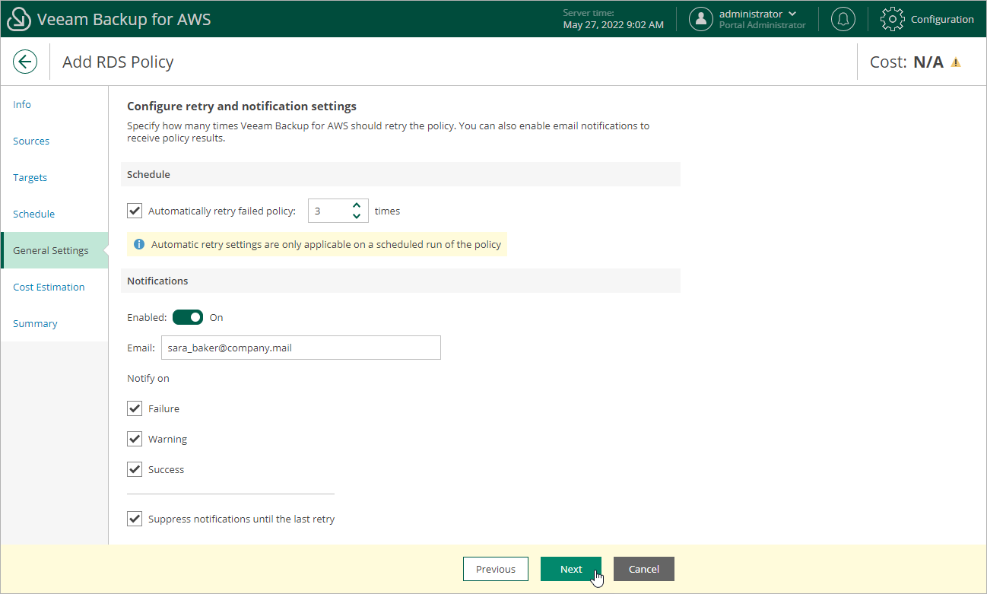Click inside the email address field

point(300,348)
